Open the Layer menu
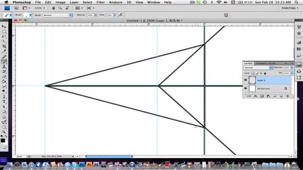 (74, 2)
